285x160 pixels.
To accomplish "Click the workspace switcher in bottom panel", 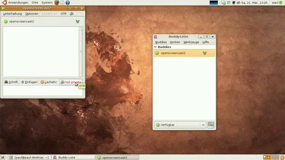I will [x=271, y=157].
